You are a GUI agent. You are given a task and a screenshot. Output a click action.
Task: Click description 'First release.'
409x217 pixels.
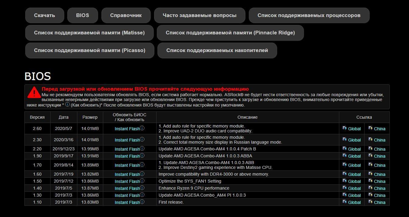click(x=171, y=202)
